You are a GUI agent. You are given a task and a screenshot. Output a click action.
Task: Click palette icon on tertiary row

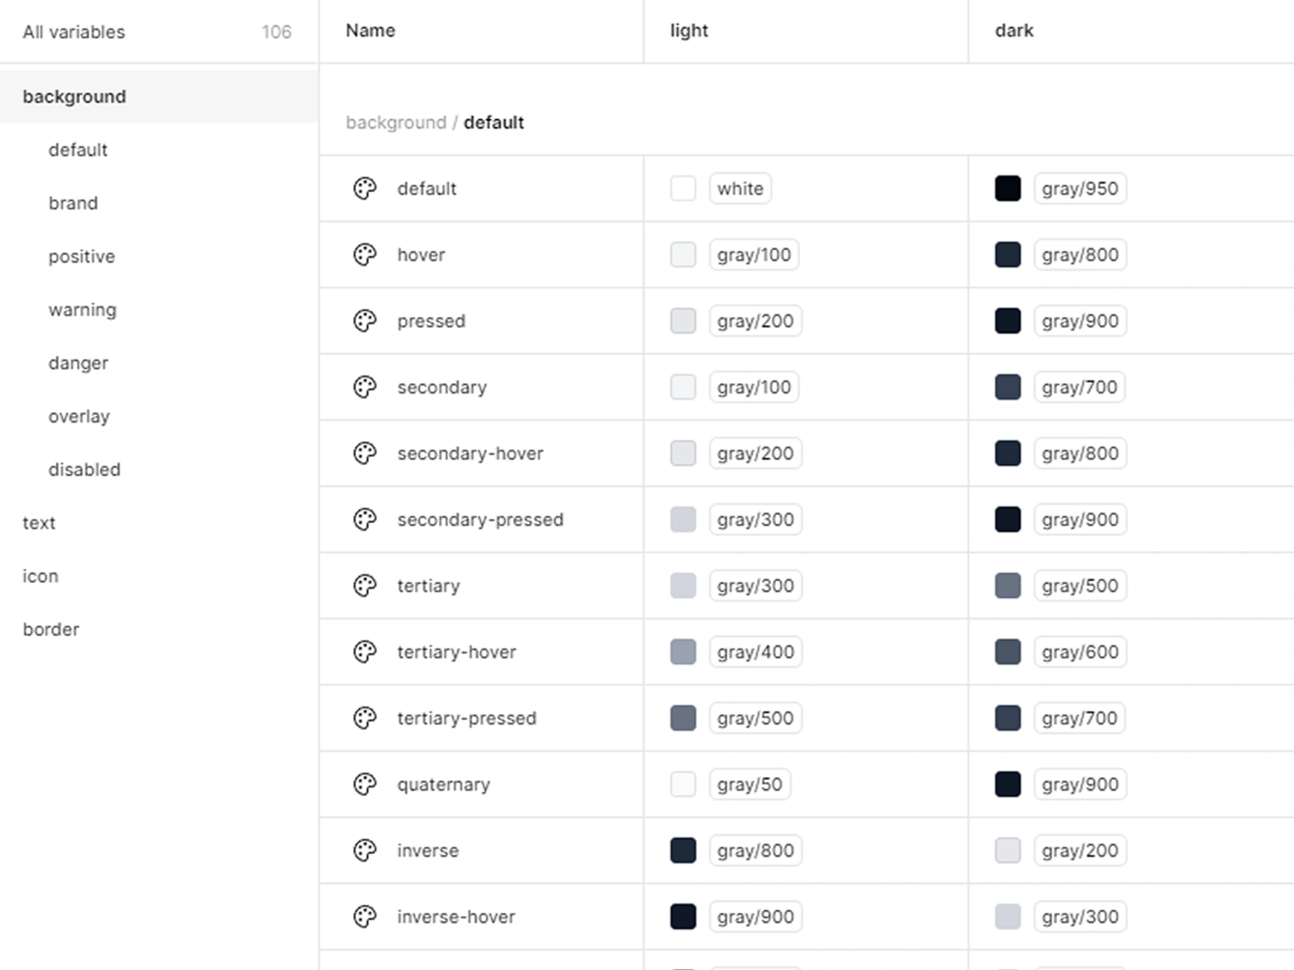pos(364,585)
